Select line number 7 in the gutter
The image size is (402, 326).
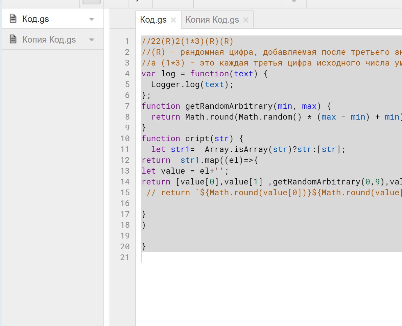point(127,106)
